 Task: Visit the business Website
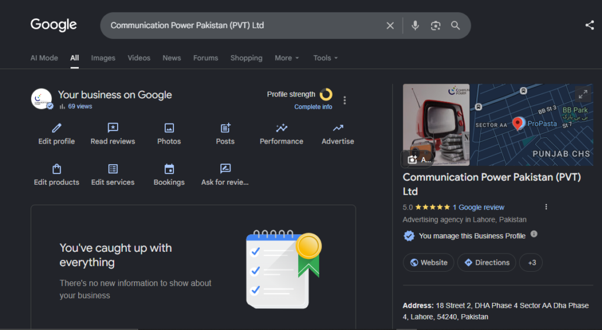(429, 262)
